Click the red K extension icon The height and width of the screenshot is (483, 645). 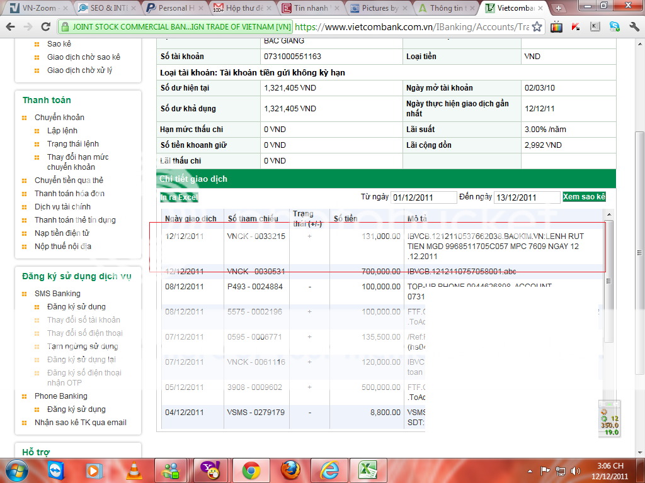point(576,27)
